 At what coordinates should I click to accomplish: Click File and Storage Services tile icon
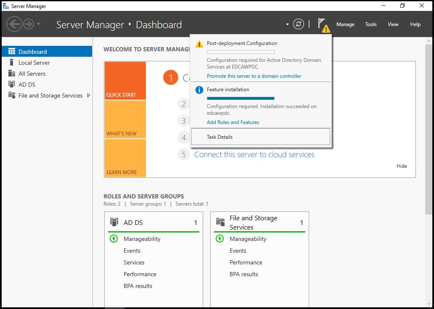pyautogui.click(x=220, y=222)
